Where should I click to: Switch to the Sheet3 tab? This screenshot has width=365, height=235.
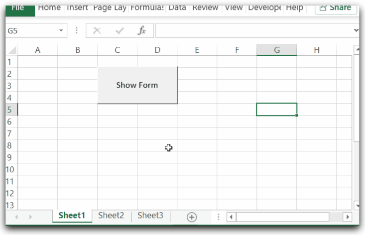150,216
